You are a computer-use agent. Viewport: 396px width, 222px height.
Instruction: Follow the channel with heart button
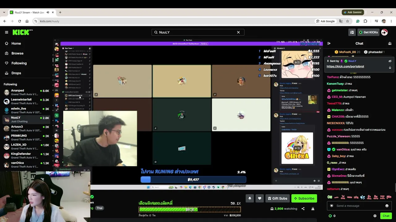click(260, 198)
